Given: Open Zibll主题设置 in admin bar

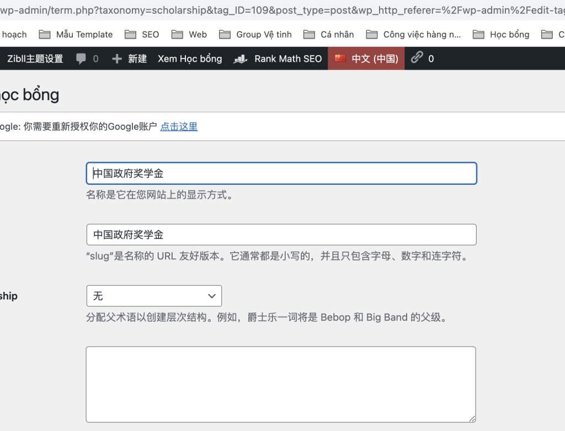Looking at the screenshot, I should pos(35,58).
